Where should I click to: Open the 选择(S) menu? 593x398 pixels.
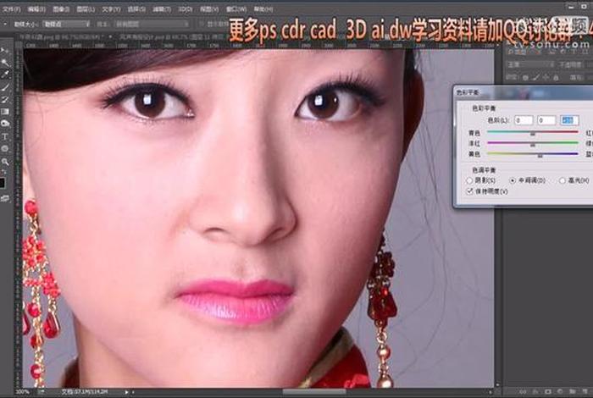pyautogui.click(x=136, y=8)
